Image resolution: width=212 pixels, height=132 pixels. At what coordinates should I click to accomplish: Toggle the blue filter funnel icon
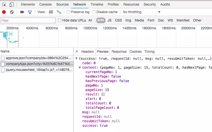(30, 12)
